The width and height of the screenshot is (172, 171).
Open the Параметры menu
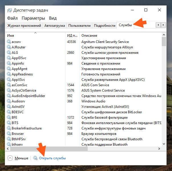33,18
